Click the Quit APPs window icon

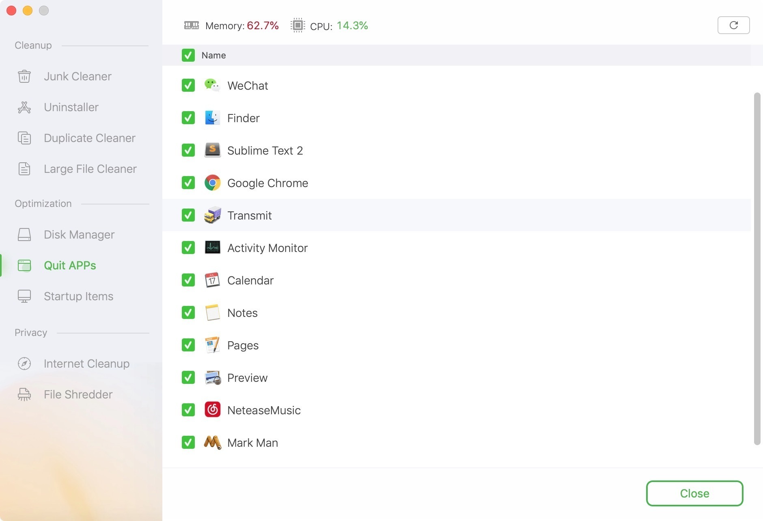[x=24, y=265]
